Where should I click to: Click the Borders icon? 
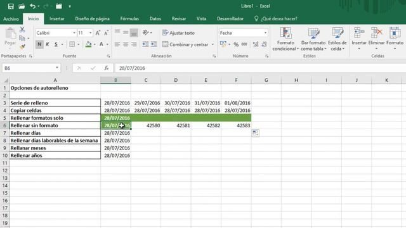tap(72, 44)
